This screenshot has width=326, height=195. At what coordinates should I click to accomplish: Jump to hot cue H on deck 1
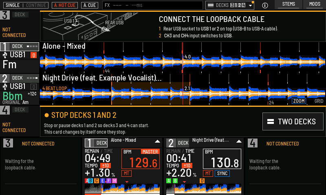coord(115,181)
